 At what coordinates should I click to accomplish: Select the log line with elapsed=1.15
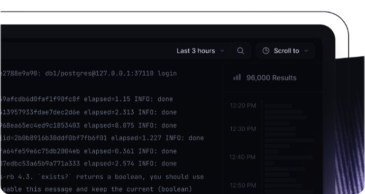point(86,99)
